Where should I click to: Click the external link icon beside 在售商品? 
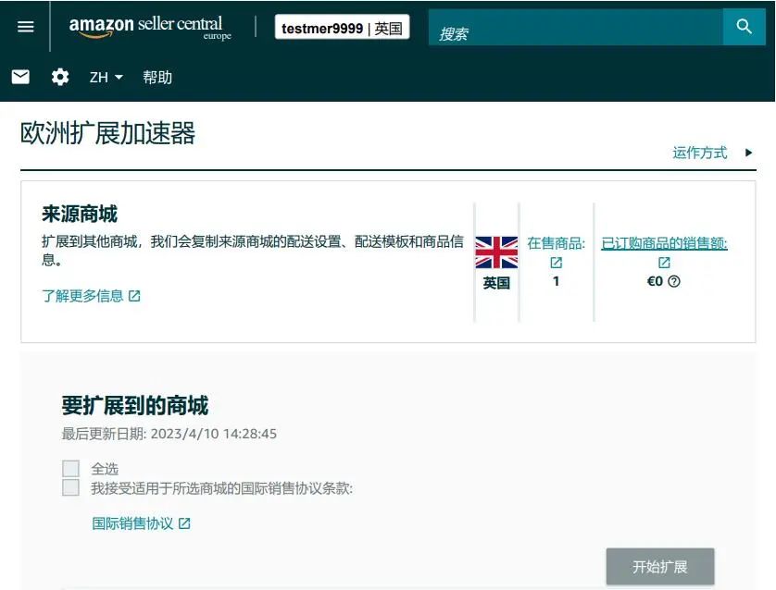(x=556, y=263)
